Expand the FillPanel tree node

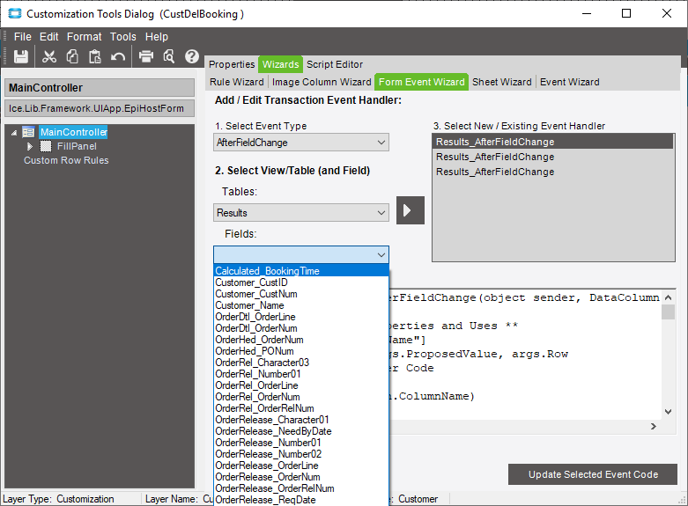pos(29,146)
